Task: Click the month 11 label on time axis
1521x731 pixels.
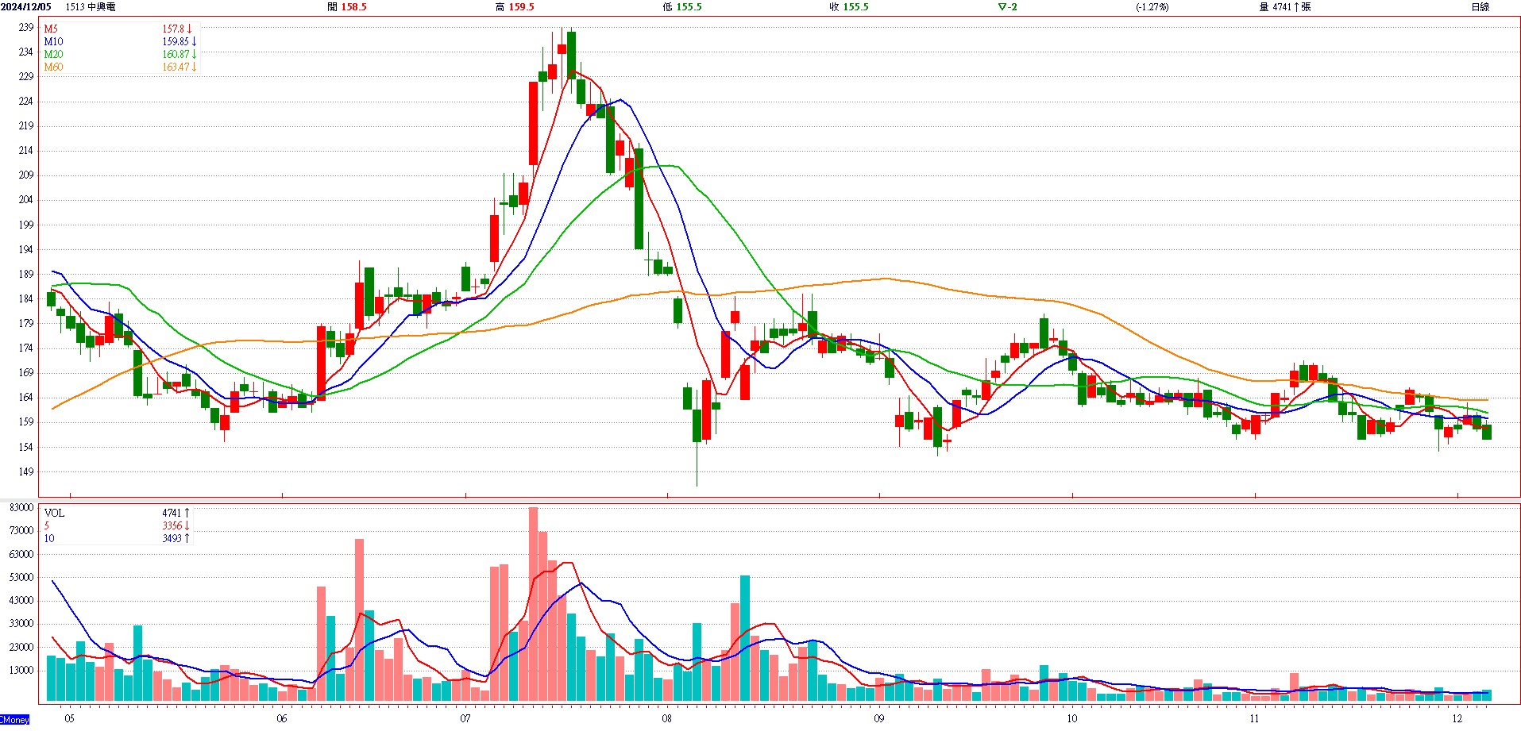Action: click(x=1255, y=718)
